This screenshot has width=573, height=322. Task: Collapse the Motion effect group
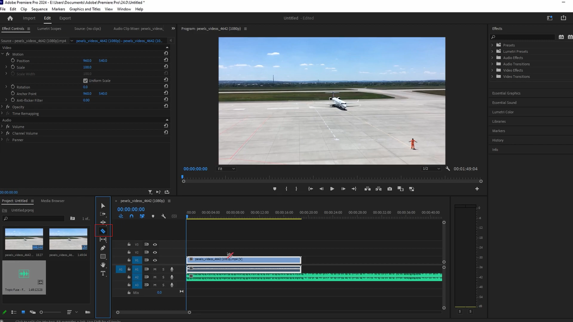(x=2, y=54)
